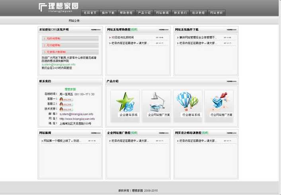The width and height of the screenshot is (281, 195).
Task: Click MORE in the 网站新闻 panel
Action: point(96,133)
